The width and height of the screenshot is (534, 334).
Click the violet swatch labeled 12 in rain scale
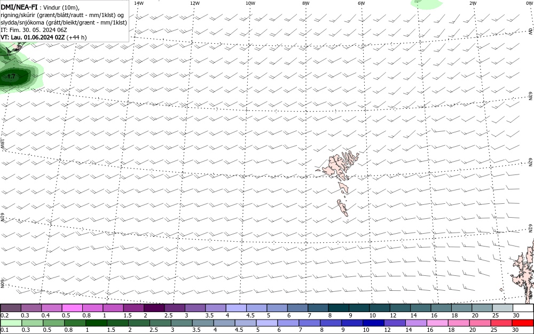(x=395, y=323)
